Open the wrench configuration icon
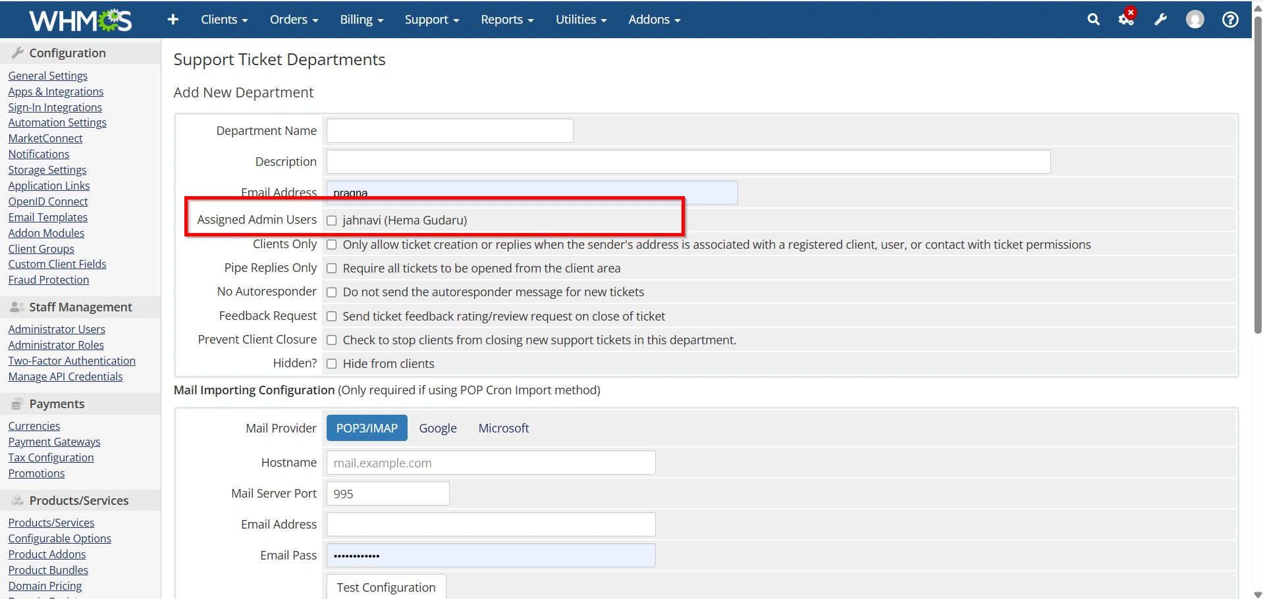 (1160, 20)
